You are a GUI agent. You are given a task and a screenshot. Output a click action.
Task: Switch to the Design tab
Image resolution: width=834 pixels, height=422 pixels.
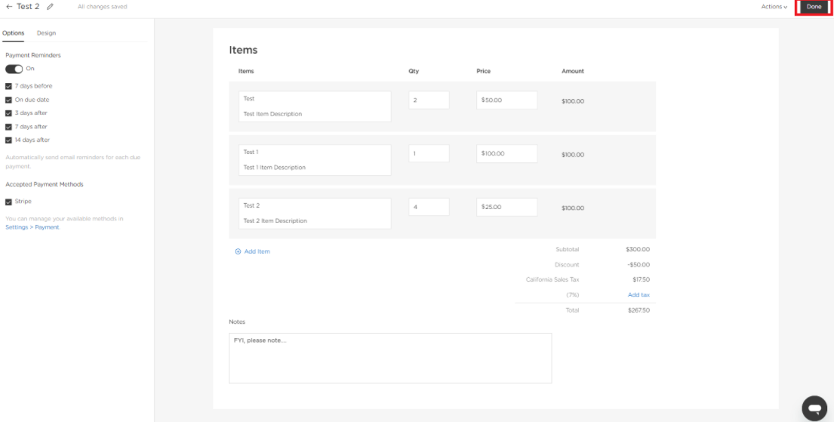[46, 33]
